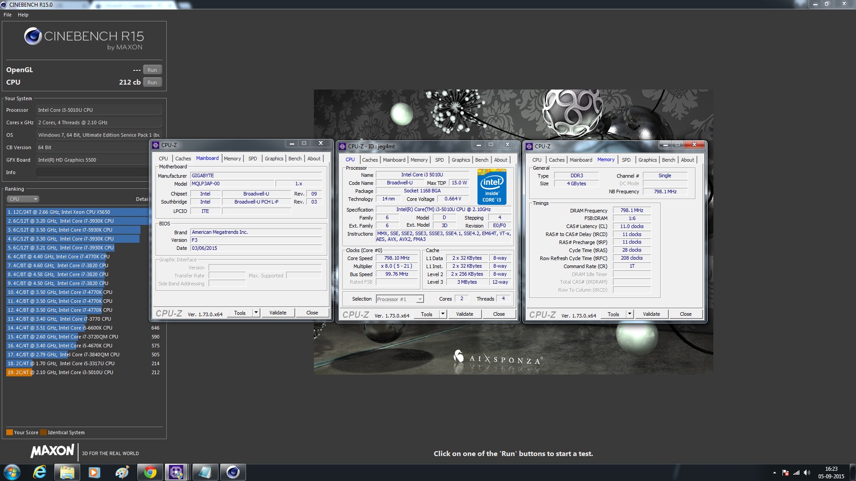Click the Info input field
Viewport: 856px width, 481px height.
pos(92,172)
